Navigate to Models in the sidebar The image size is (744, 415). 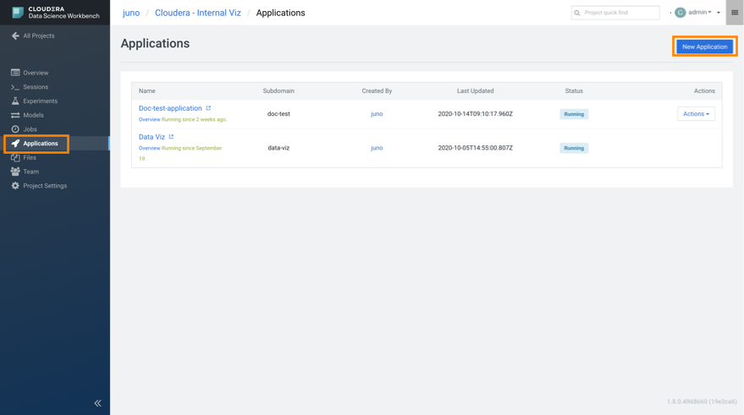coord(33,115)
